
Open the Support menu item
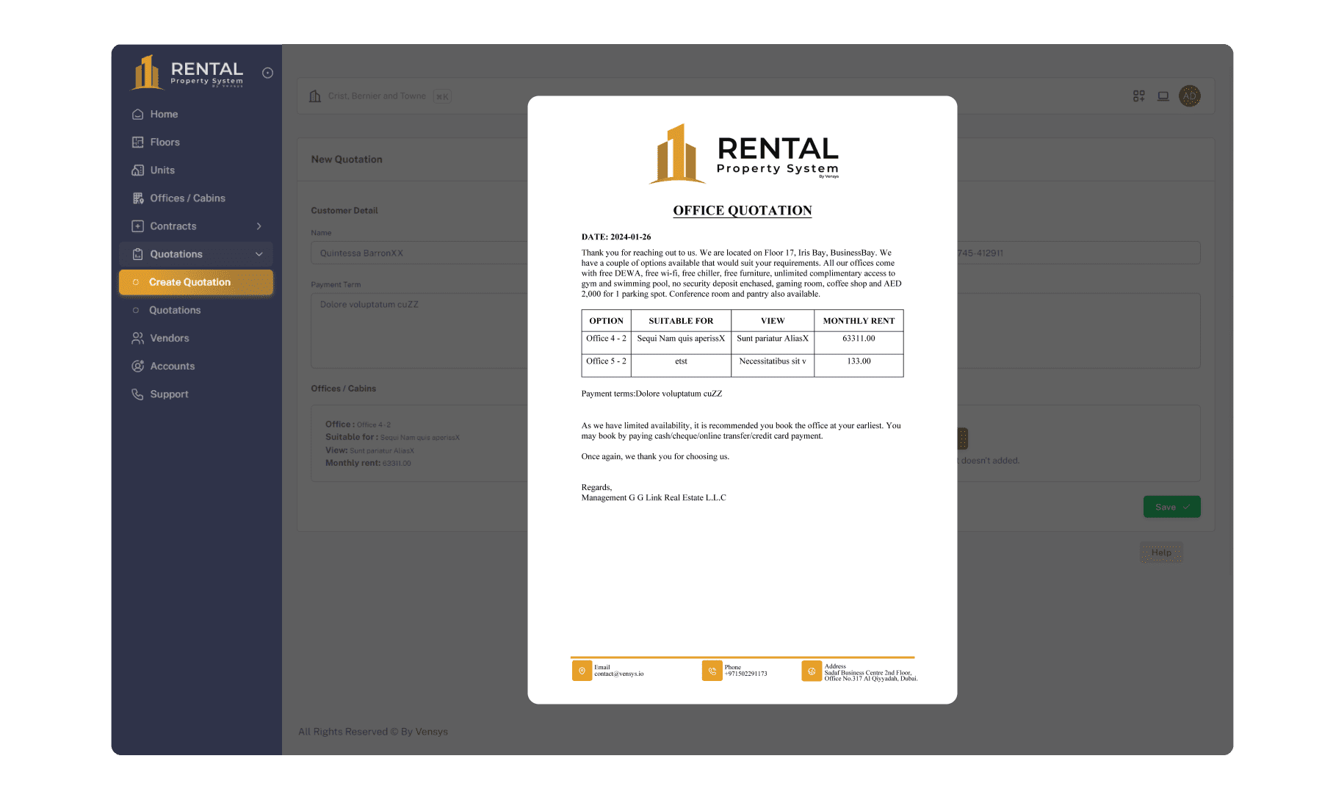196,394
